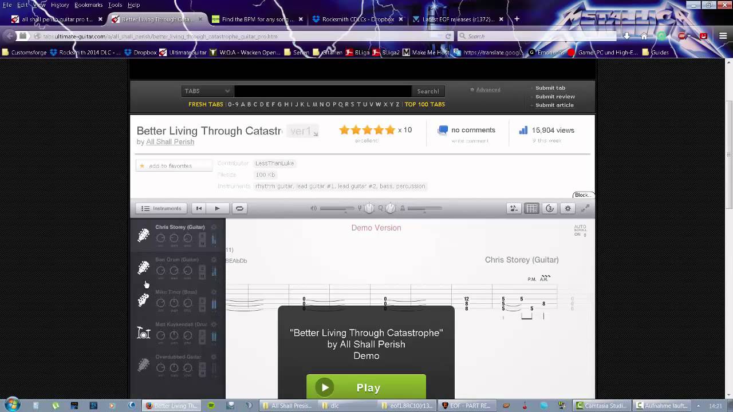Click the tuning fork pitch icon
The image size is (733, 412).
(360, 208)
